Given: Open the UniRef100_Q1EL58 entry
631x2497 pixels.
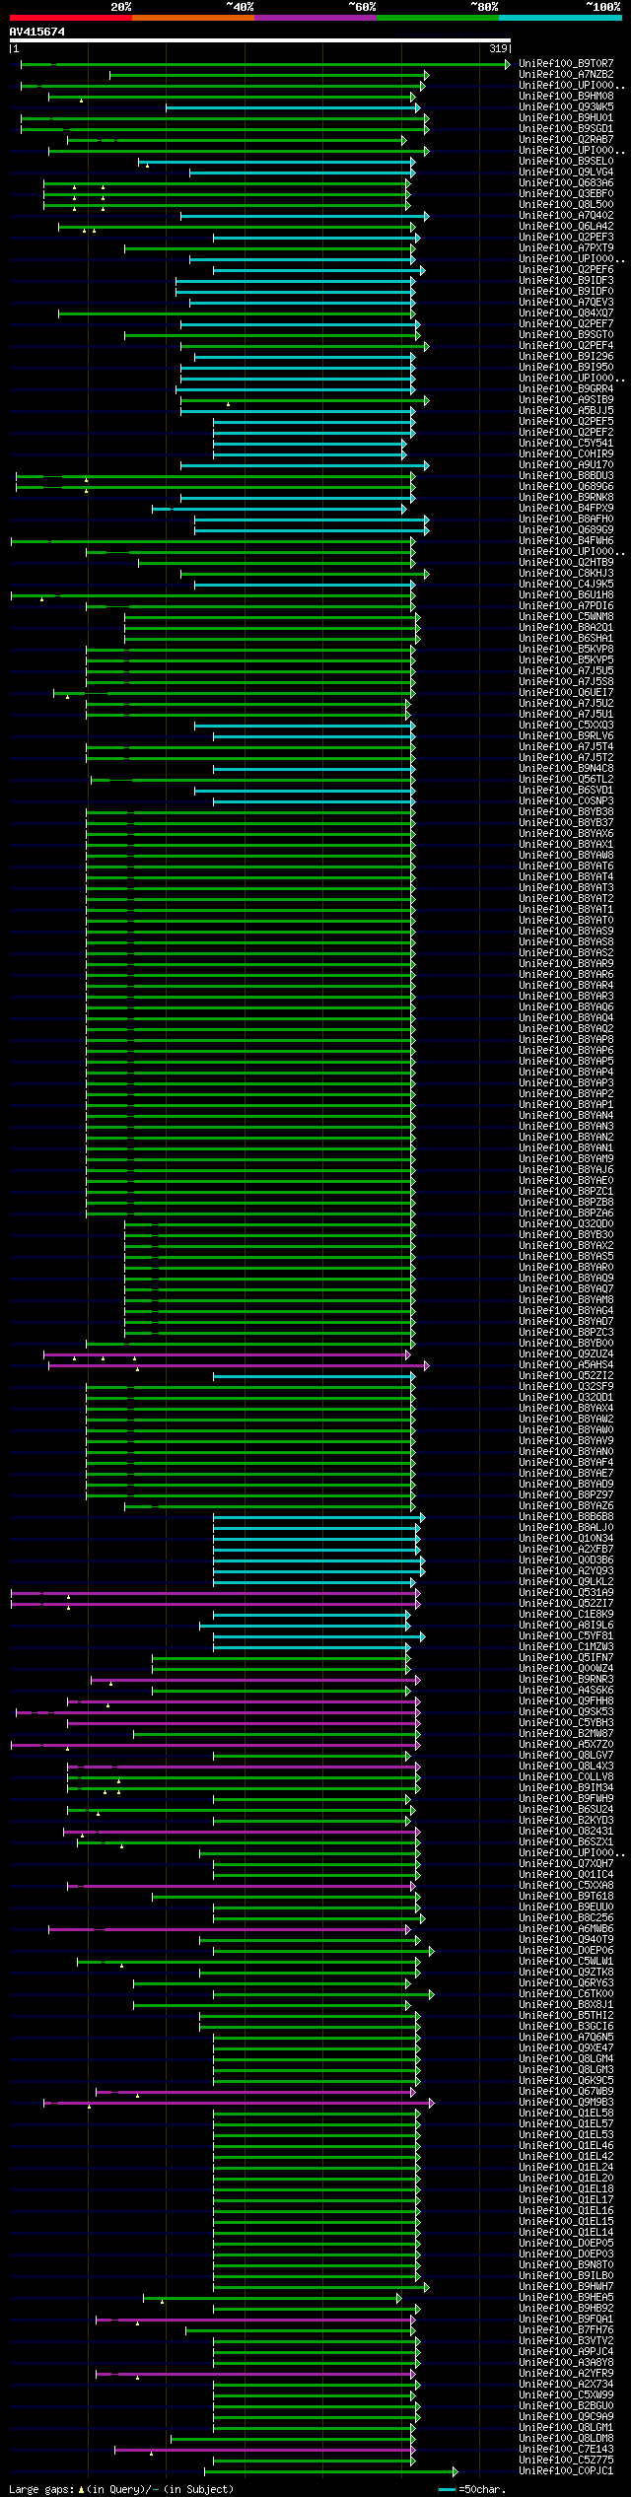Looking at the screenshot, I should [x=566, y=2114].
